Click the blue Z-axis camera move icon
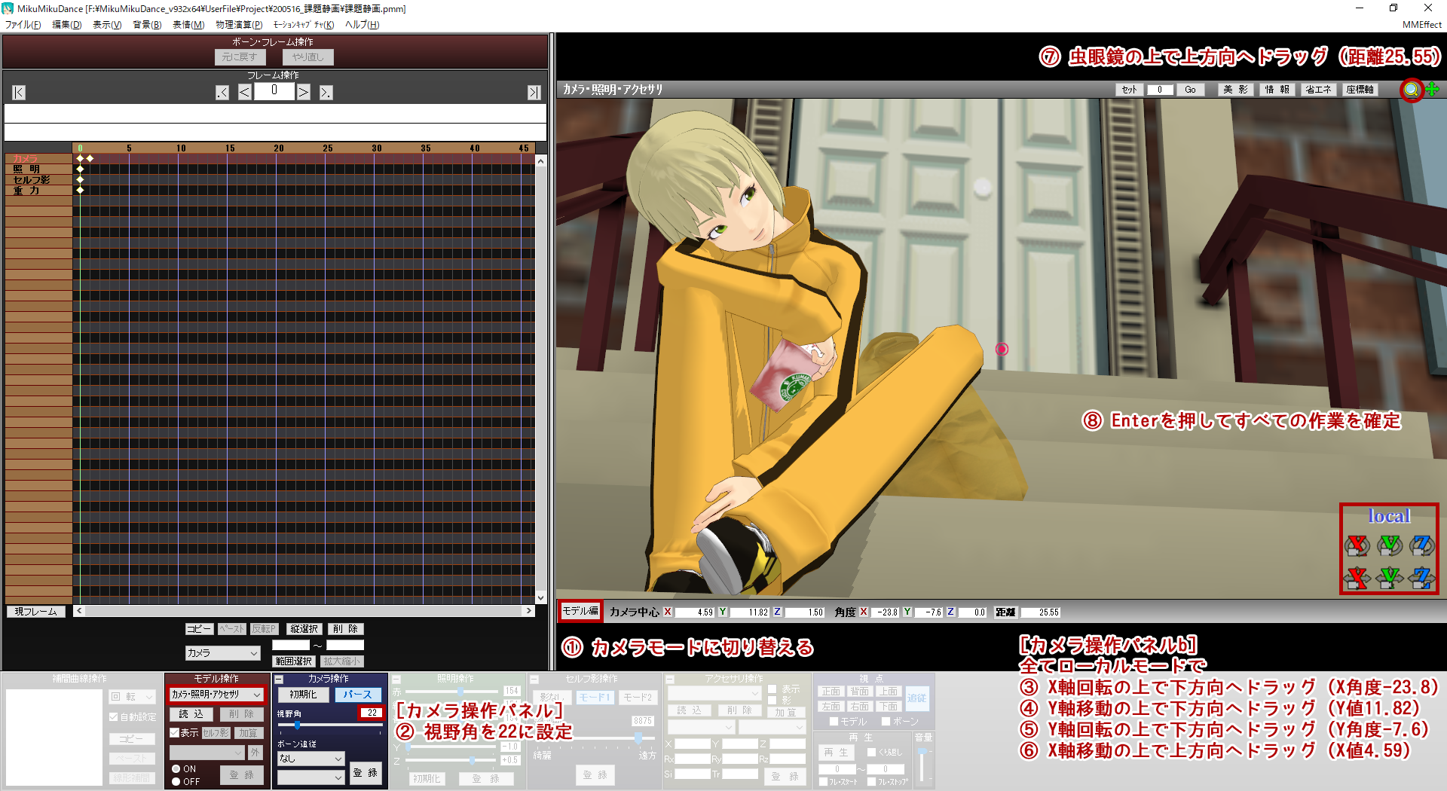The width and height of the screenshot is (1447, 791). click(x=1421, y=578)
